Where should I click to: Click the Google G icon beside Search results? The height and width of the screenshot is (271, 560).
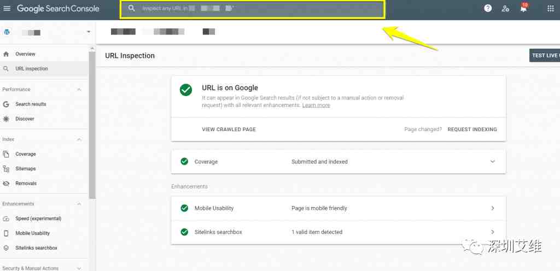[x=5, y=104]
